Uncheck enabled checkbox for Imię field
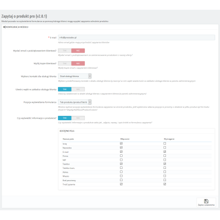The width and height of the screenshot is (220, 220). point(121,144)
